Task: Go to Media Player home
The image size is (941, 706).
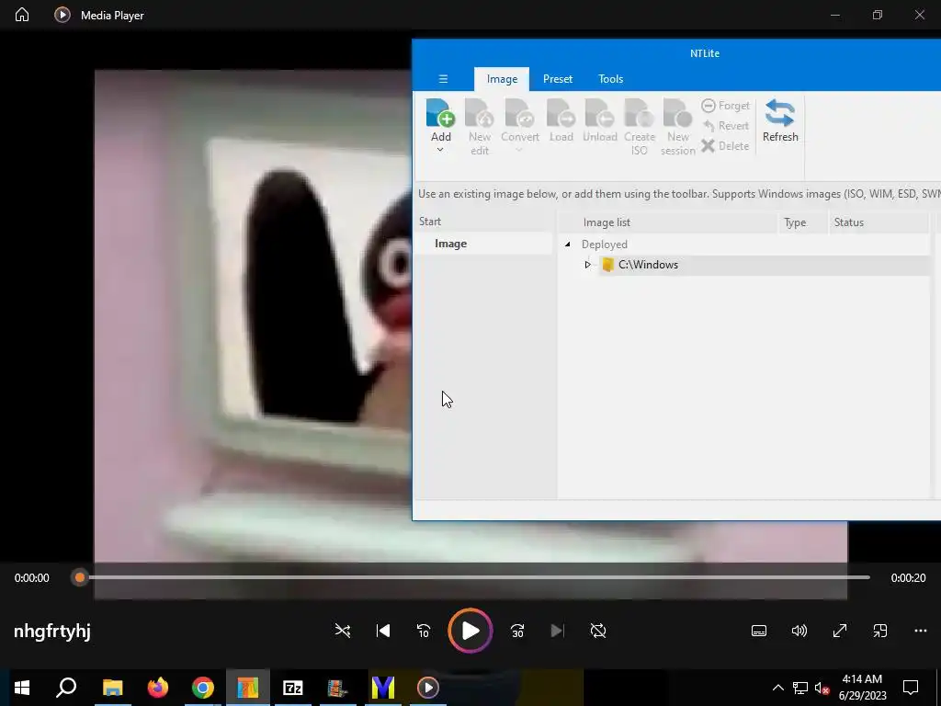Action: click(x=22, y=15)
